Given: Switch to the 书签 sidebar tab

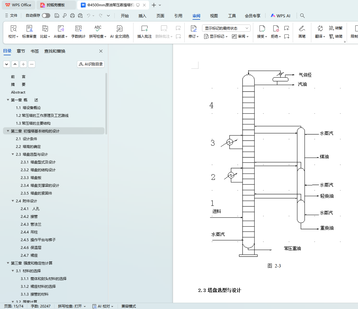Looking at the screenshot, I should click(35, 51).
